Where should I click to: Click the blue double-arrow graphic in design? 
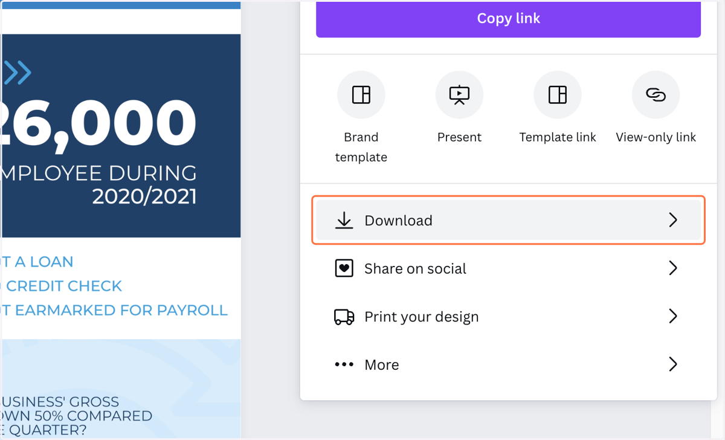click(17, 73)
